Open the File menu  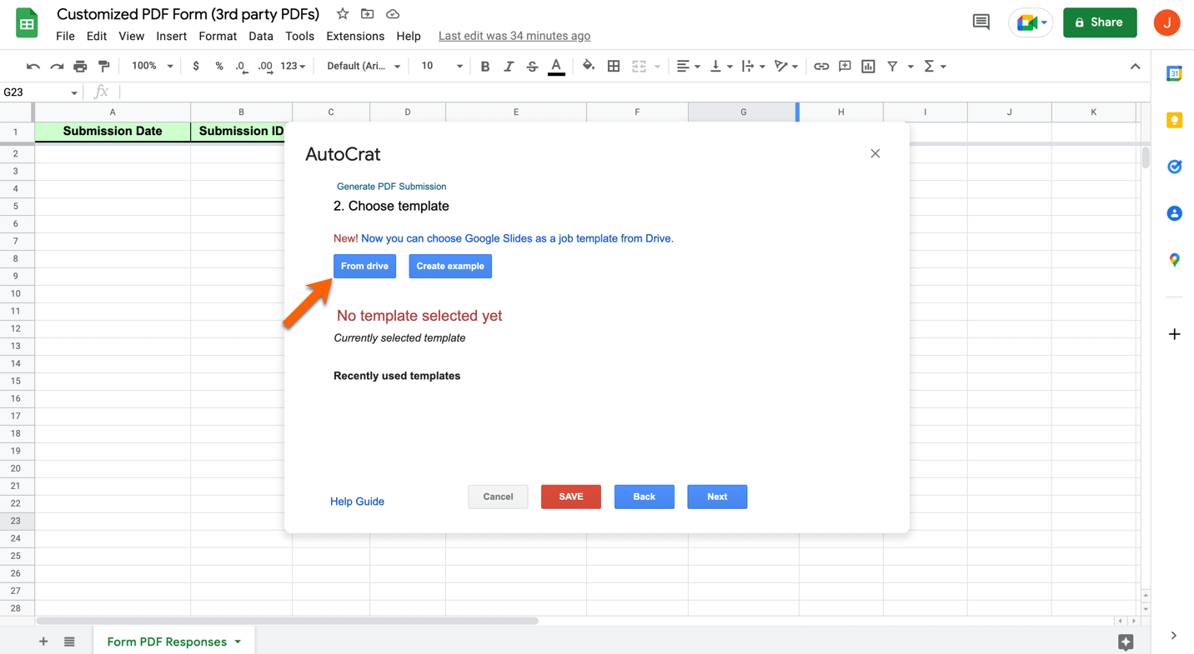coord(65,36)
